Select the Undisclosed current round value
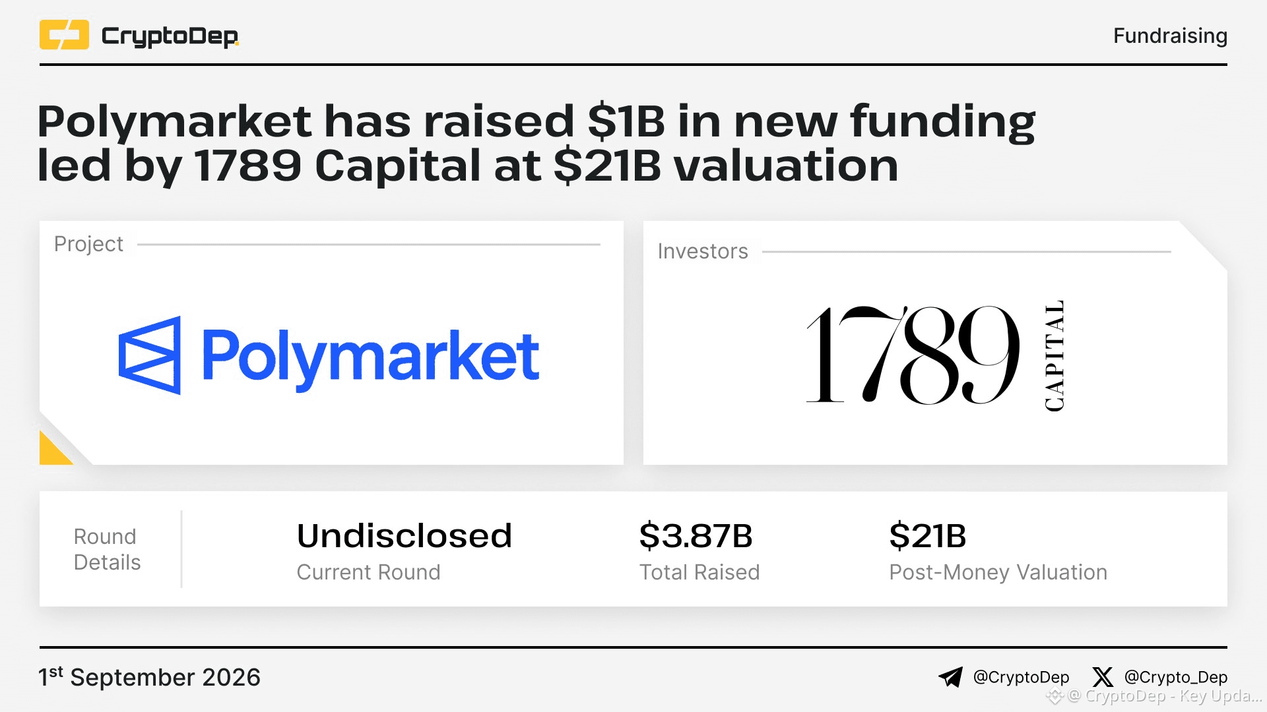The image size is (1267, 712). (405, 535)
